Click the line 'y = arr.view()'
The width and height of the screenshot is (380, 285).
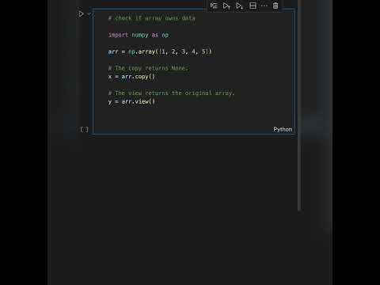click(131, 101)
